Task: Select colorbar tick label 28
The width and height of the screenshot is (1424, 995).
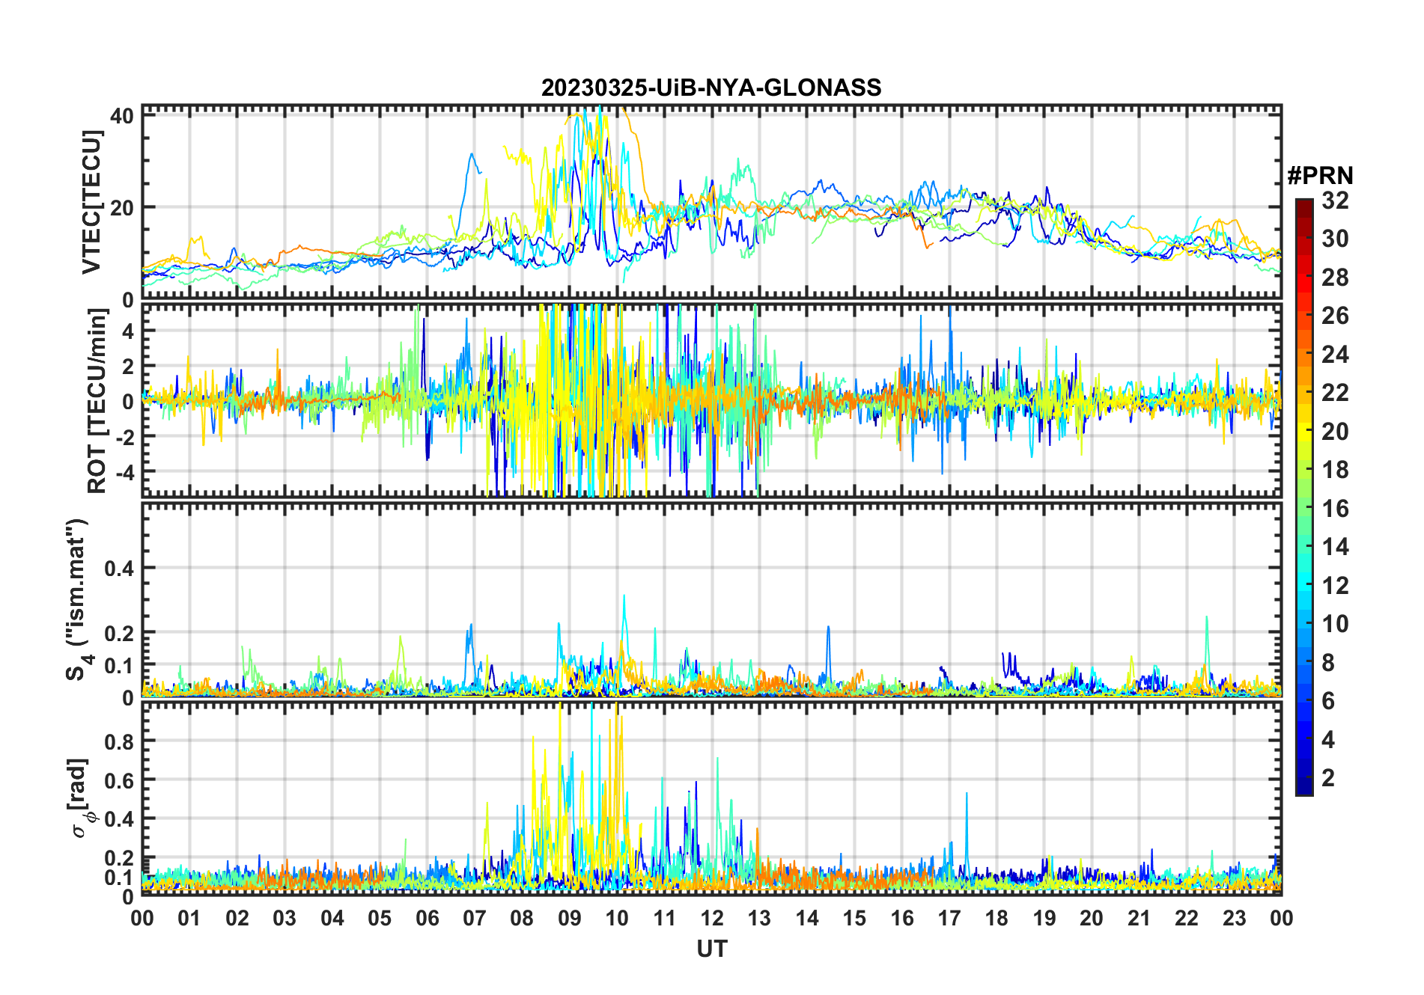Action: (1335, 278)
